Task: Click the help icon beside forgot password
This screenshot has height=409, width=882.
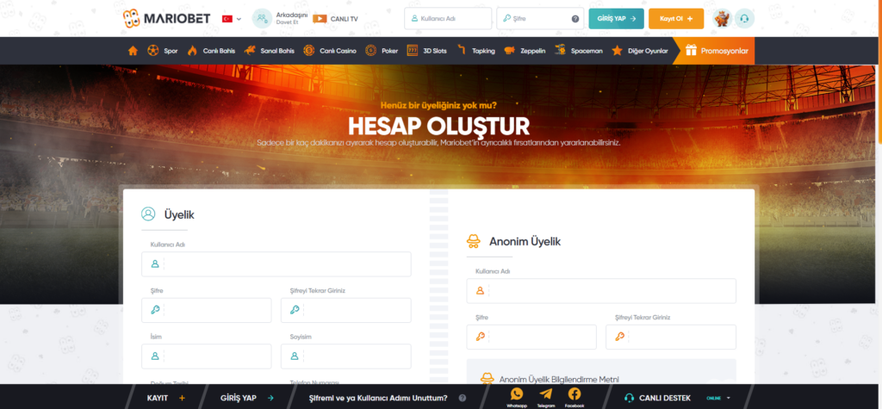Action: 463,398
